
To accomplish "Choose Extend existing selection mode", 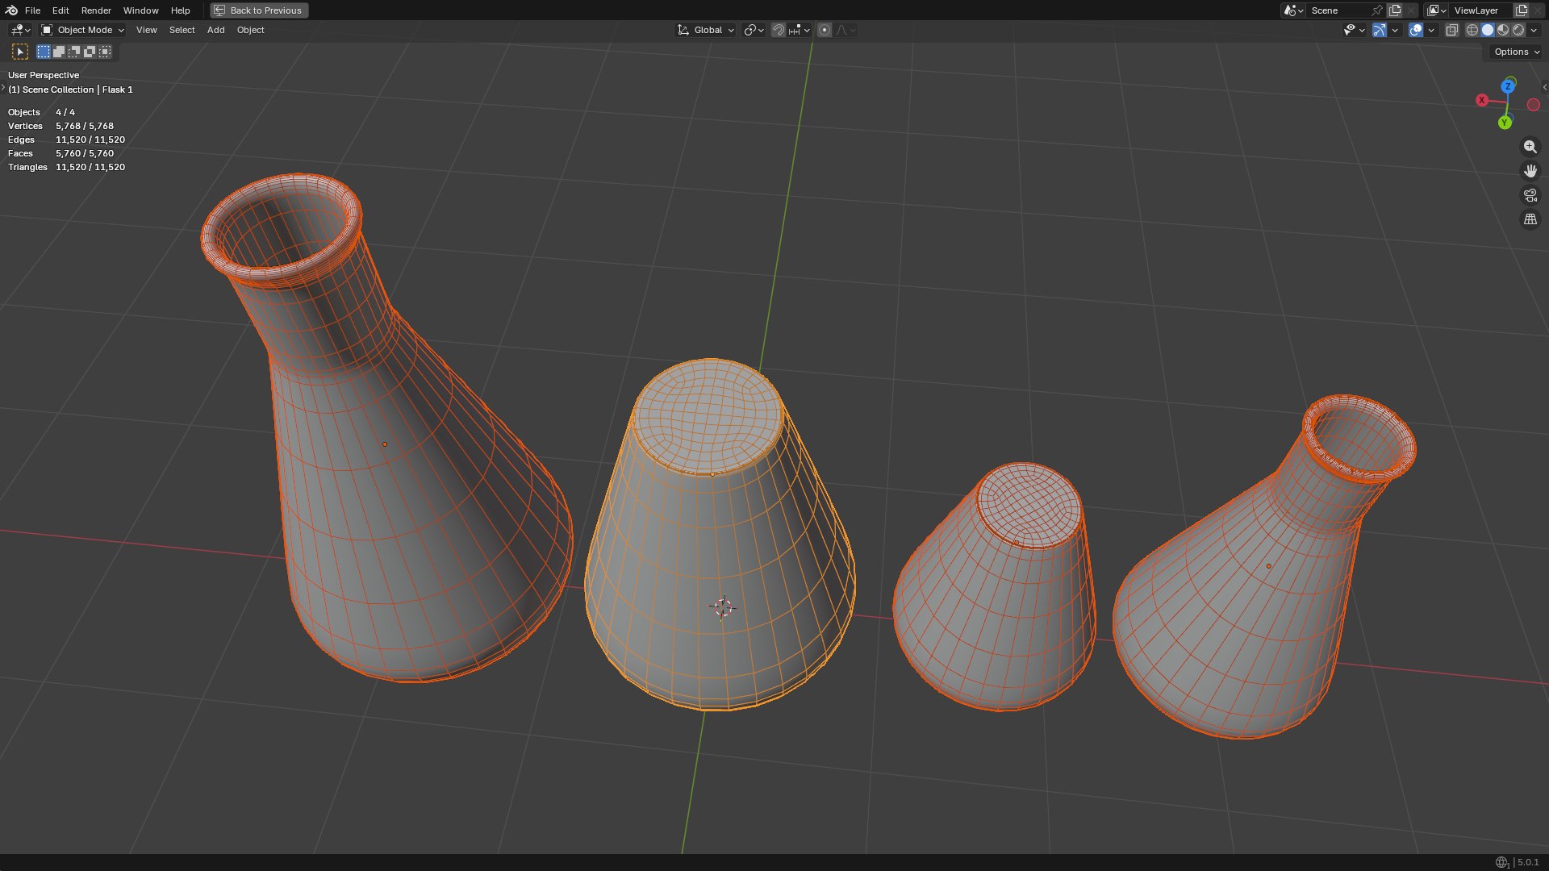I will click(59, 52).
